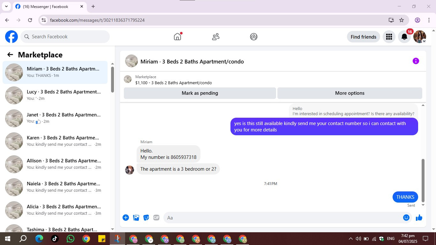Focus the Search Facebook field

[x=65, y=37]
